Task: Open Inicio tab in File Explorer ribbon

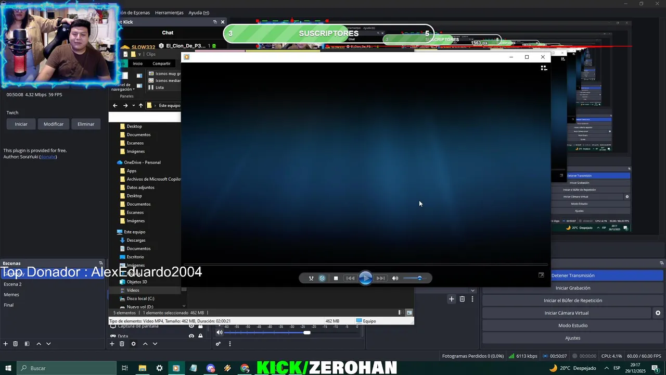Action: [137, 64]
